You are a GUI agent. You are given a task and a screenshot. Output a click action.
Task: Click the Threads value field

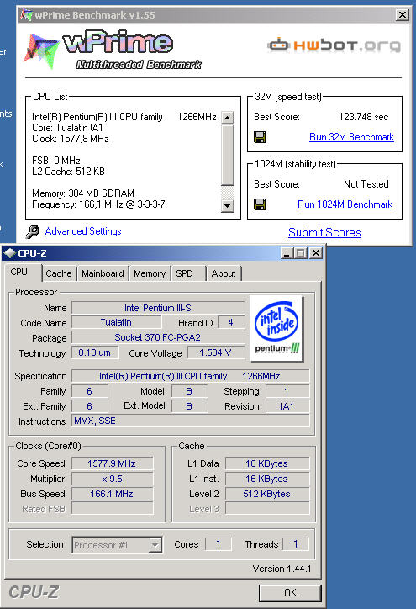point(296,544)
